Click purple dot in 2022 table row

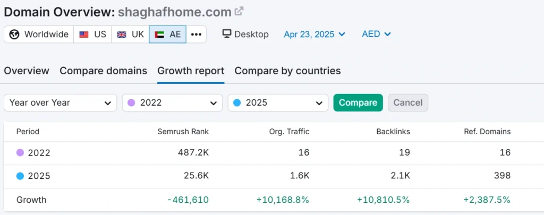click(20, 152)
